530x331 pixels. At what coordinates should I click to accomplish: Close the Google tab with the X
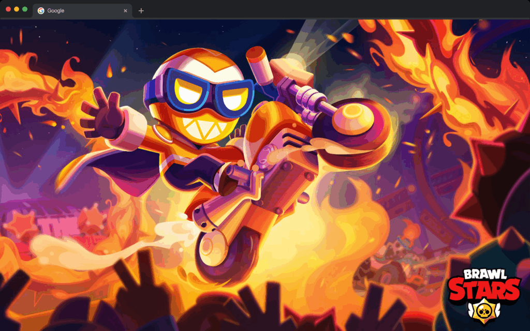(126, 10)
